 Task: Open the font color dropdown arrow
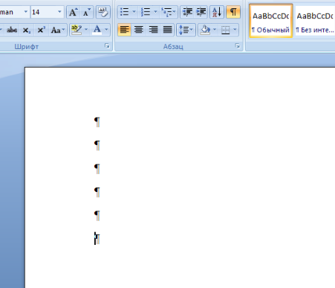click(x=107, y=30)
